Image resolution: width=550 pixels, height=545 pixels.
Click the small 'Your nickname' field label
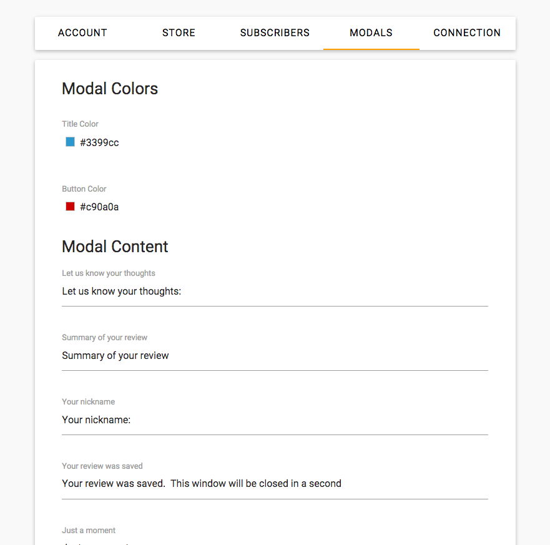pos(88,402)
